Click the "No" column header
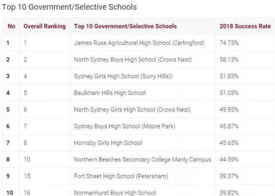 (x=11, y=26)
